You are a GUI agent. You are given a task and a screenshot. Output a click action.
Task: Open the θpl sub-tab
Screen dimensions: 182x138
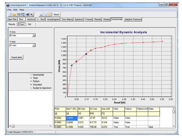tap(30, 24)
